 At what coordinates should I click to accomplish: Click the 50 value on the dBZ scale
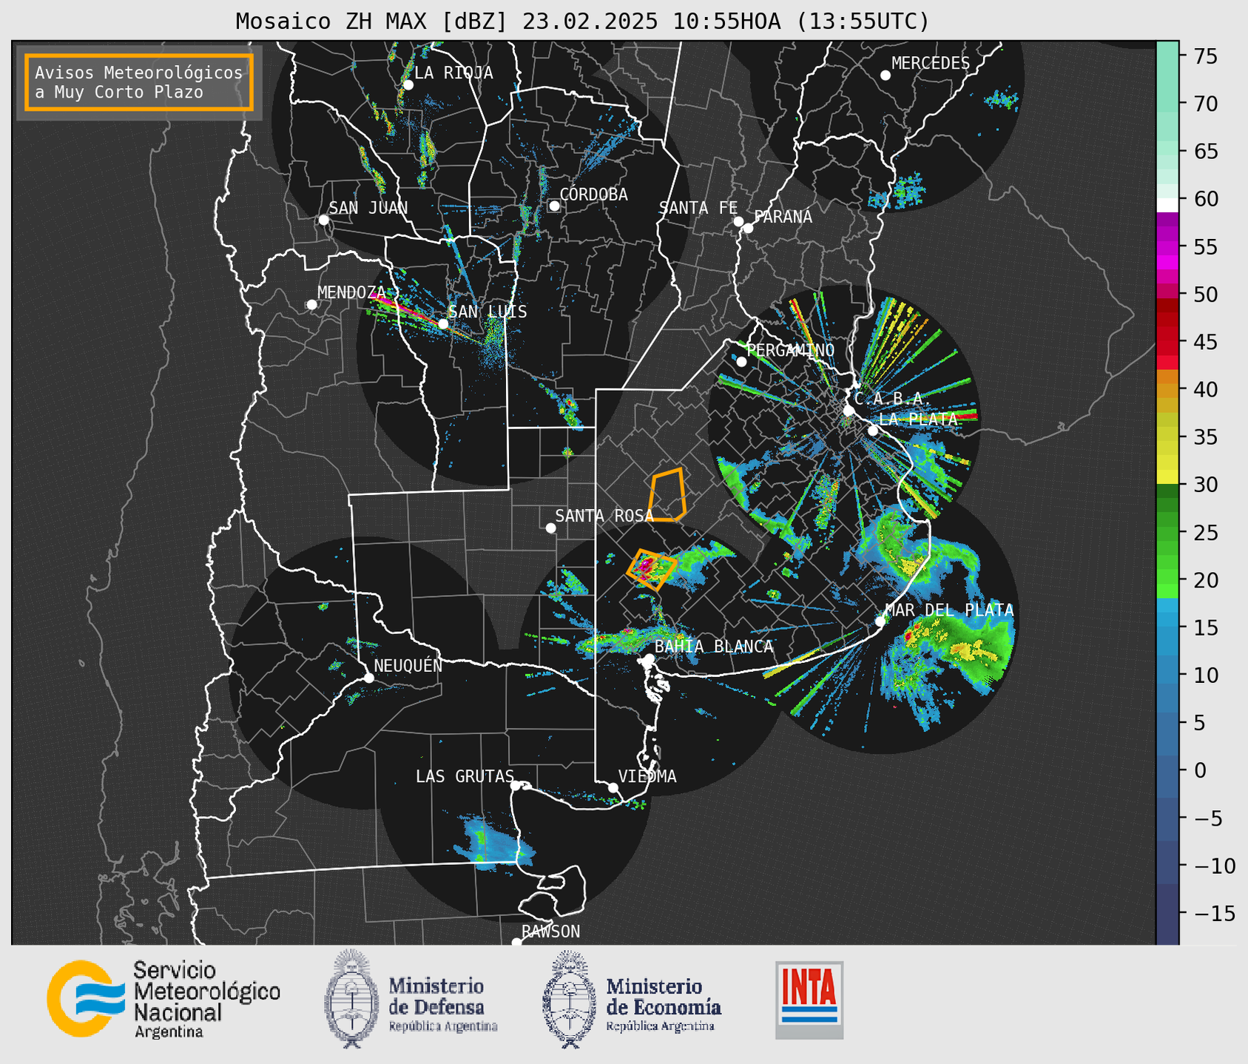[x=1205, y=294]
